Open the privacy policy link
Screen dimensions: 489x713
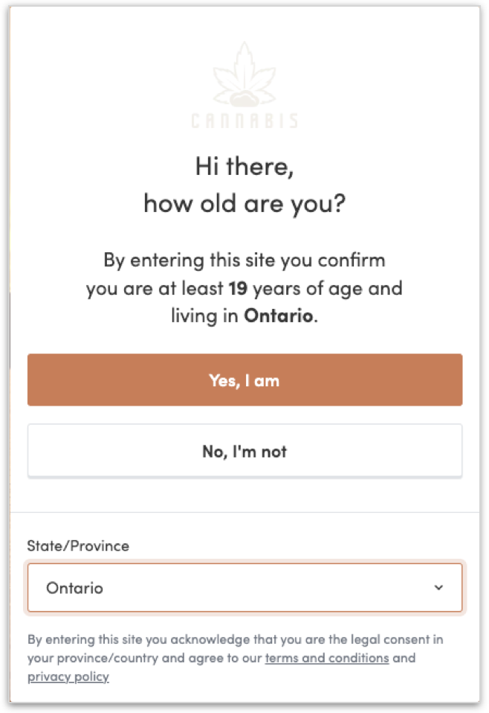coord(68,677)
